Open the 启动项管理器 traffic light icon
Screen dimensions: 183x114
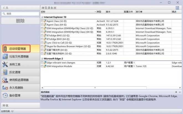point(5,49)
